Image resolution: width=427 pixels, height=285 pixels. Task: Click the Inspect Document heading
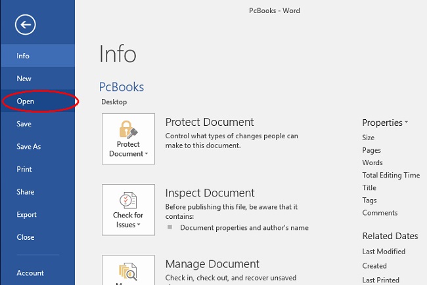coord(210,193)
